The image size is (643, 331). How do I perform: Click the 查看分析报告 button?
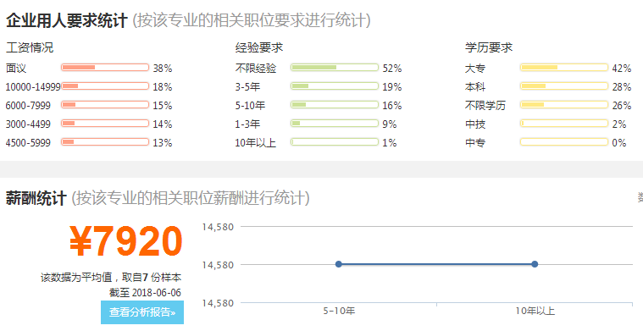tap(142, 312)
